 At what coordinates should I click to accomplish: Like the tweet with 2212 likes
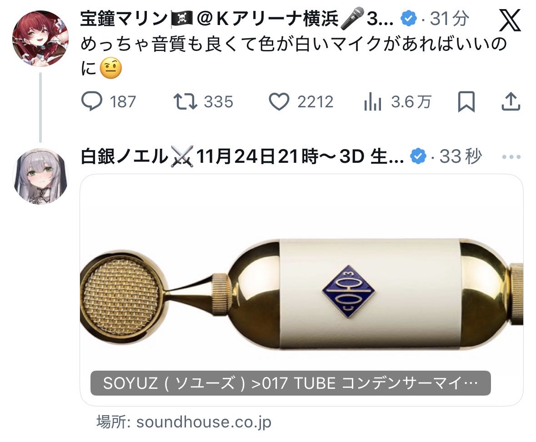279,101
